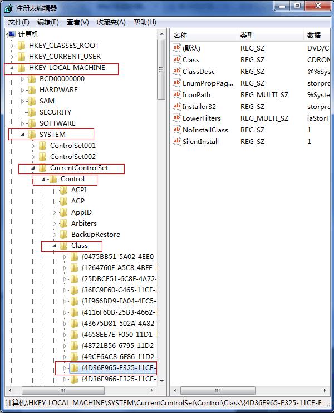Click the LowerFilters value string icon
This screenshot has height=413, width=334.
coord(177,118)
